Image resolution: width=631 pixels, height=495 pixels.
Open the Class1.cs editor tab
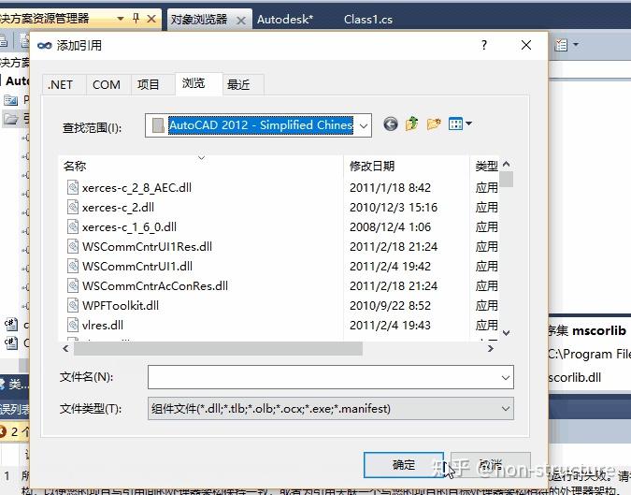(x=367, y=20)
